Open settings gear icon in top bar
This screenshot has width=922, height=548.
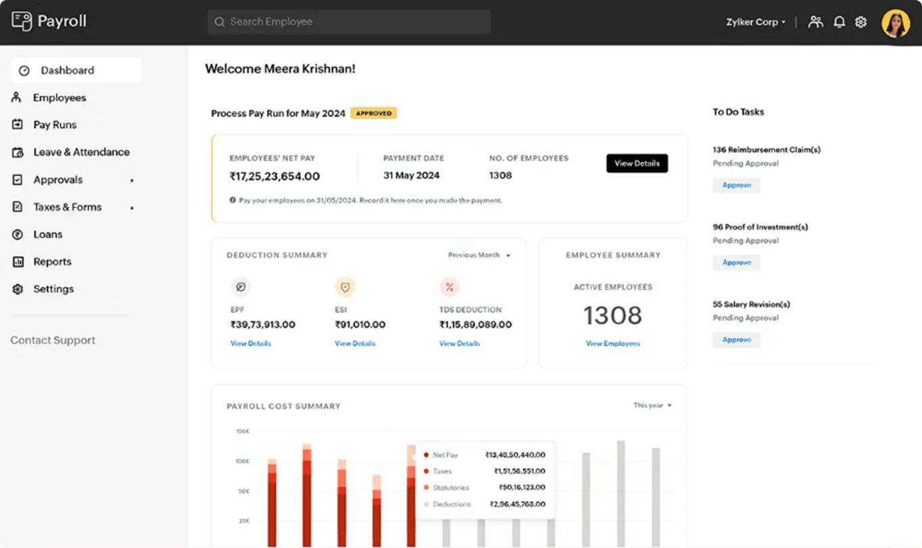860,22
